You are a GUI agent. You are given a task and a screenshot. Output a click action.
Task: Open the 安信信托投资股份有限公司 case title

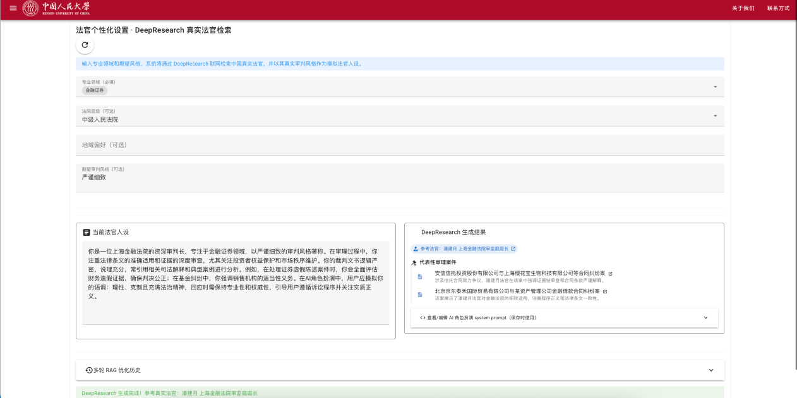520,273
